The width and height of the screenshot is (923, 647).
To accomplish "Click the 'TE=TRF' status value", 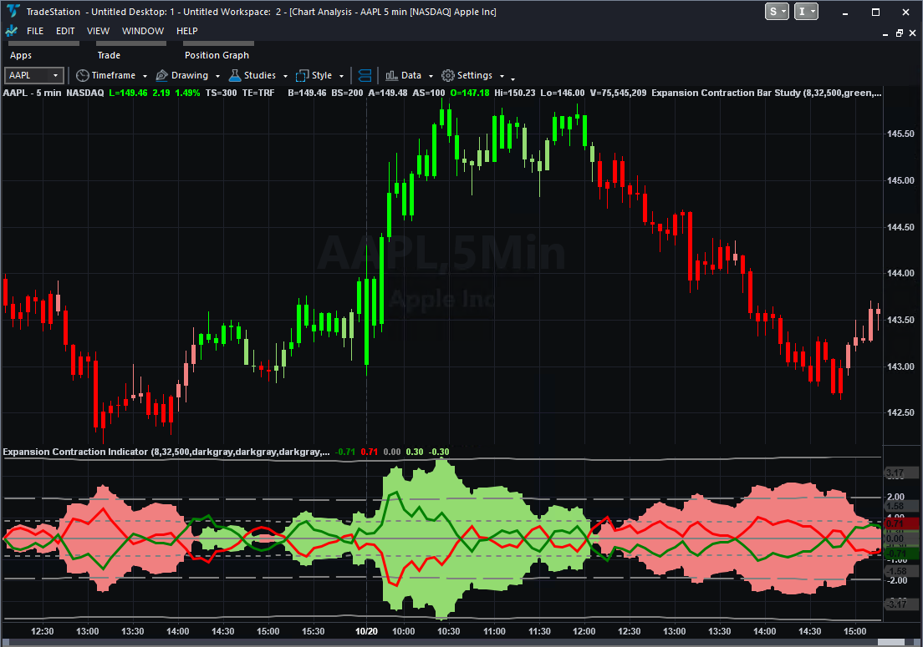I will [258, 93].
